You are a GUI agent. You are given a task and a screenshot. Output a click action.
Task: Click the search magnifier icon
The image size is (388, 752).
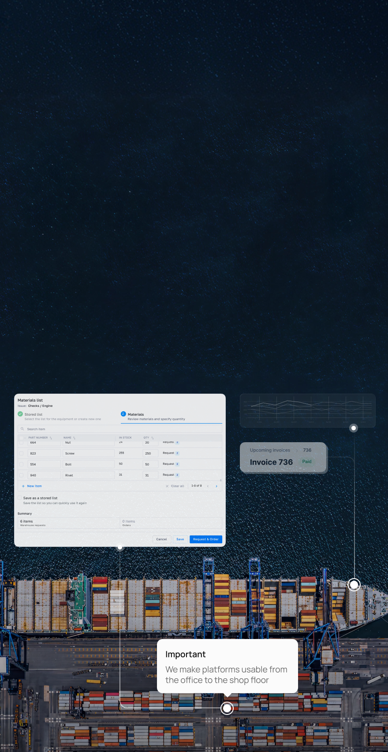click(22, 429)
